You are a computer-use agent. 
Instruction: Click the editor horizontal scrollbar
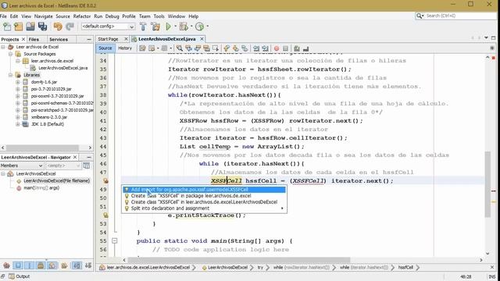coord(239,260)
